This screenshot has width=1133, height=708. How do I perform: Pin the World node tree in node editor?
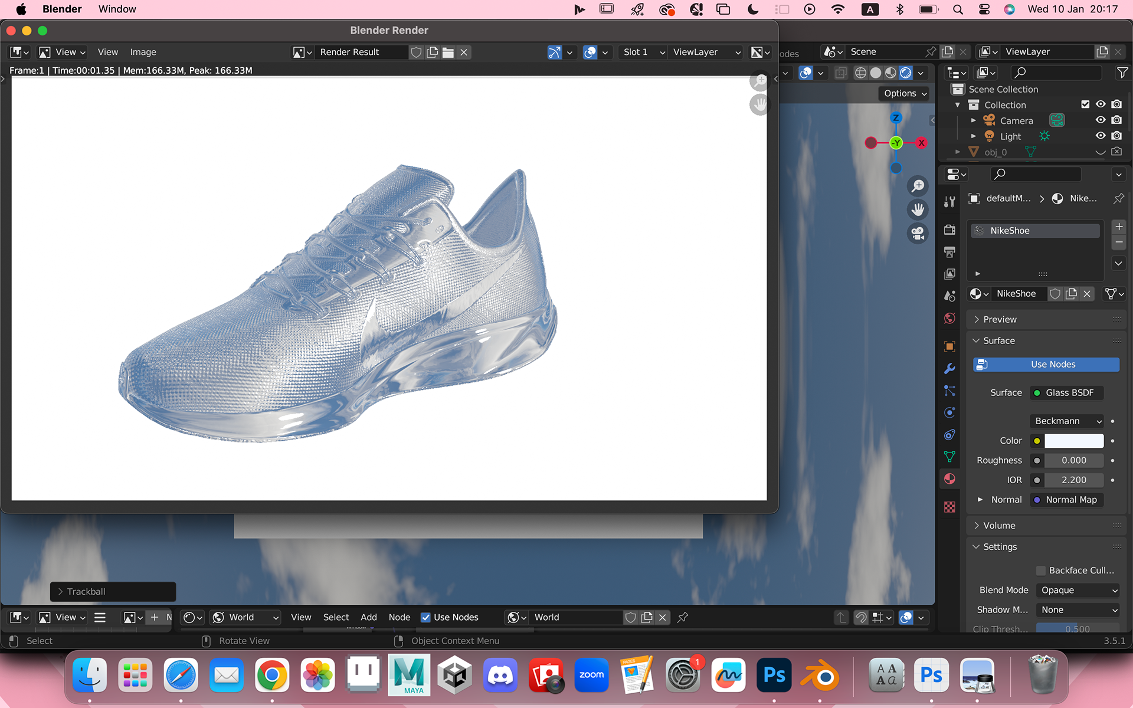pyautogui.click(x=683, y=617)
